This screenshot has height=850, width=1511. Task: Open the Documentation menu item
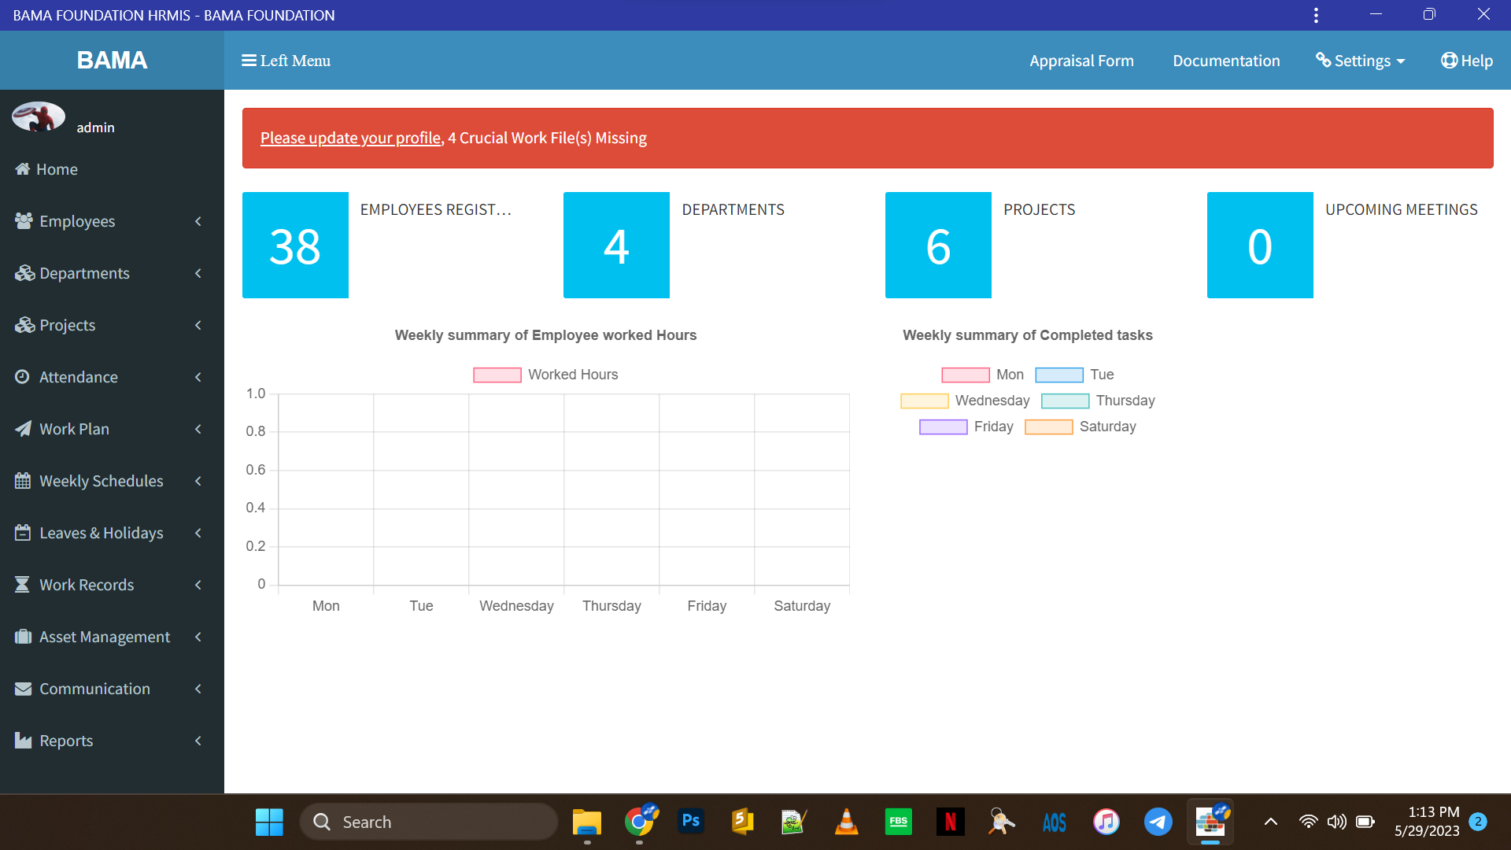click(1225, 61)
